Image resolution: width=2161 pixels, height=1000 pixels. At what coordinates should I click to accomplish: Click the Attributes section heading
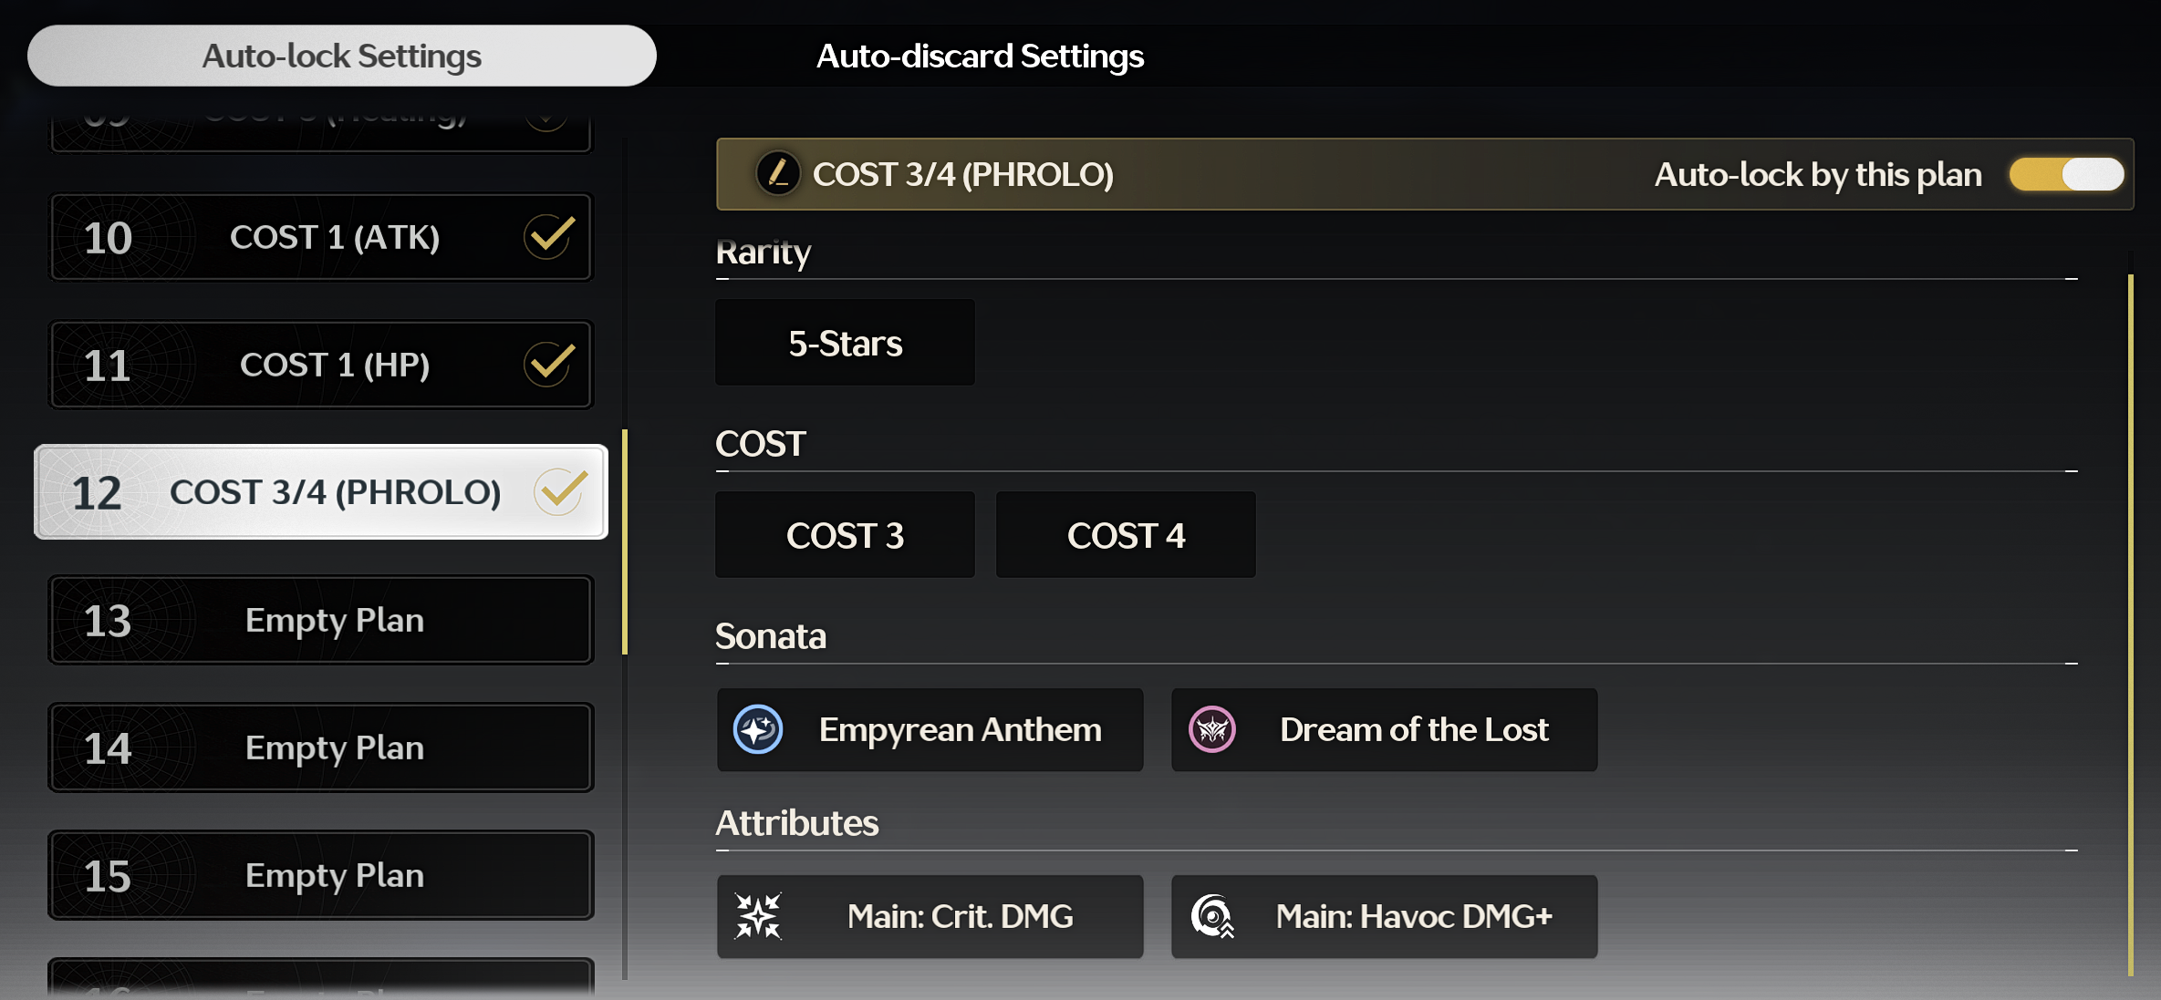click(797, 822)
